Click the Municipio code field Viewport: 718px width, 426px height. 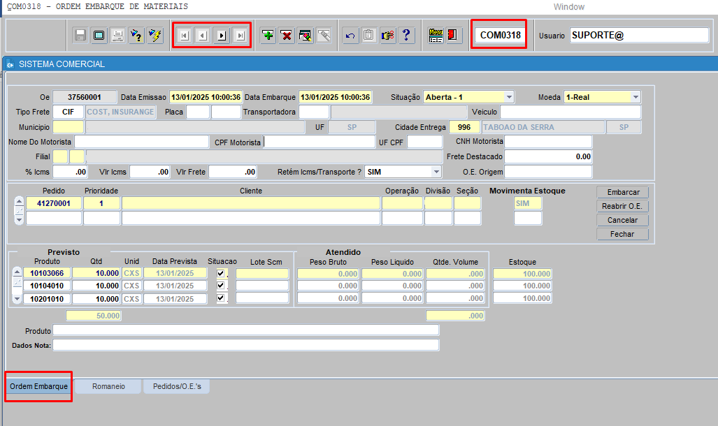(x=69, y=127)
